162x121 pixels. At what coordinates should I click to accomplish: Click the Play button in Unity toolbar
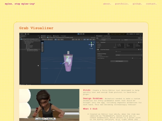pyautogui.click(x=79, y=34)
